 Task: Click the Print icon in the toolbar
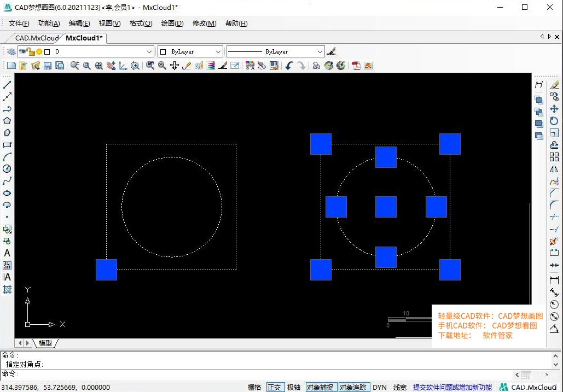(316, 66)
